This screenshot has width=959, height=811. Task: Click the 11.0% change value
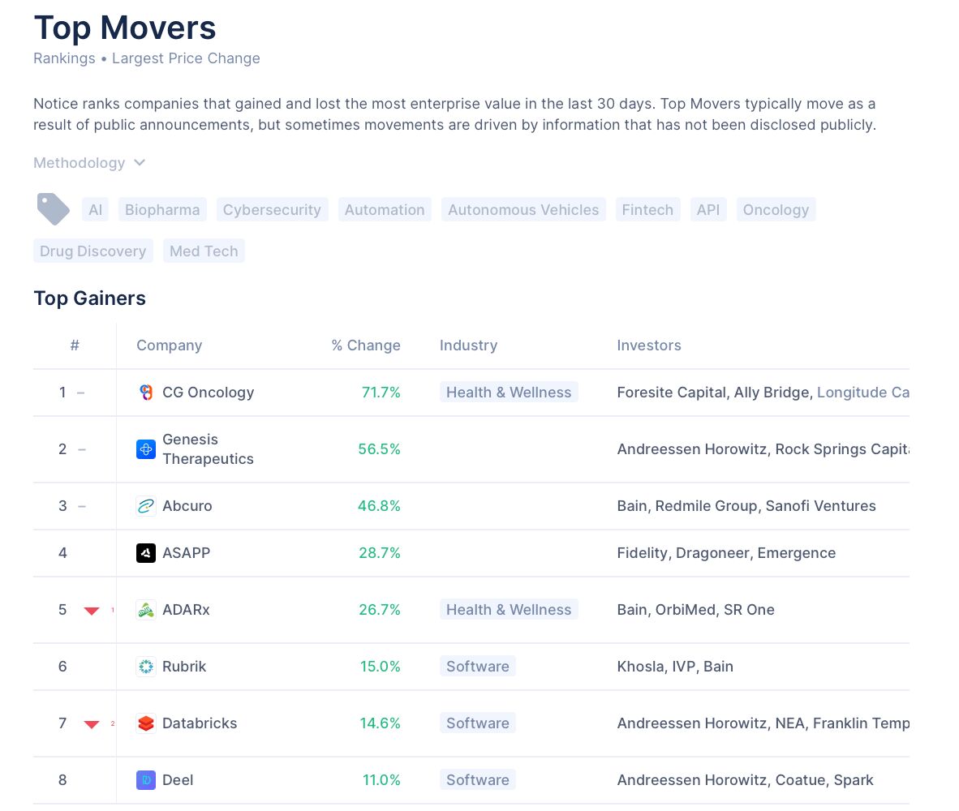coord(381,780)
